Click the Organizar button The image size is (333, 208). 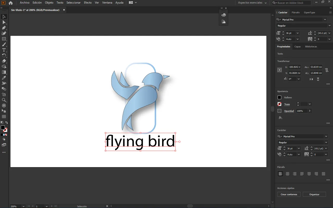click(x=314, y=194)
